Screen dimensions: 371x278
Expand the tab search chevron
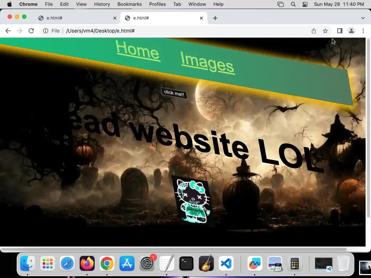point(363,18)
